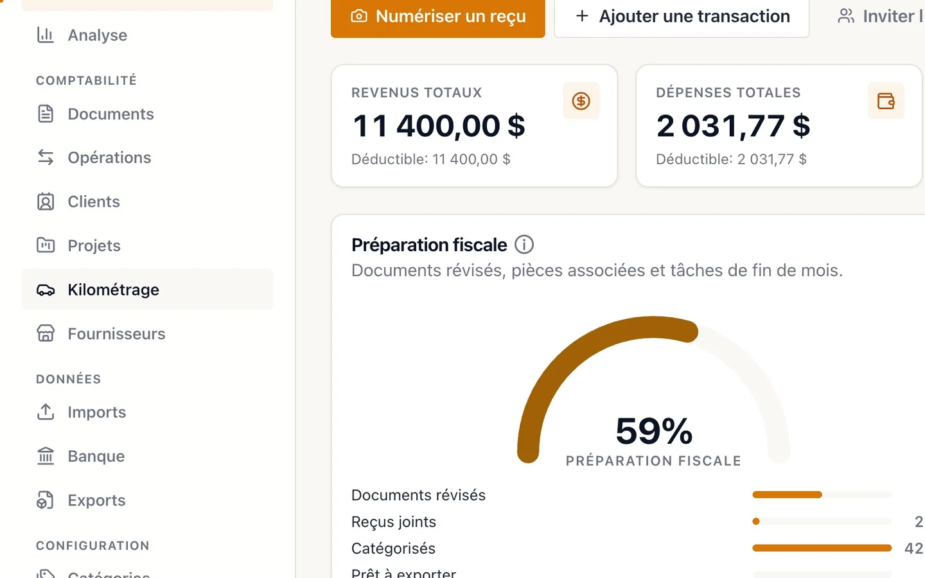
Task: Click info icon next to Préparation fiscale
Action: [x=524, y=245]
